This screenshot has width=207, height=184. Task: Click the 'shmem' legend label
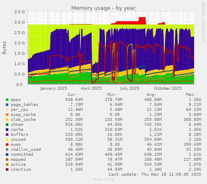17,125
